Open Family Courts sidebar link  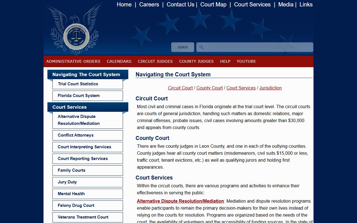[88, 170]
